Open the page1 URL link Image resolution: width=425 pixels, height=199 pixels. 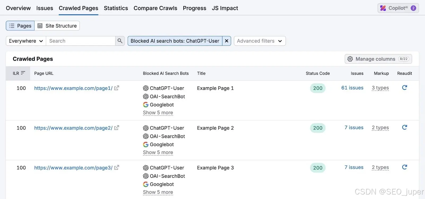(x=73, y=88)
